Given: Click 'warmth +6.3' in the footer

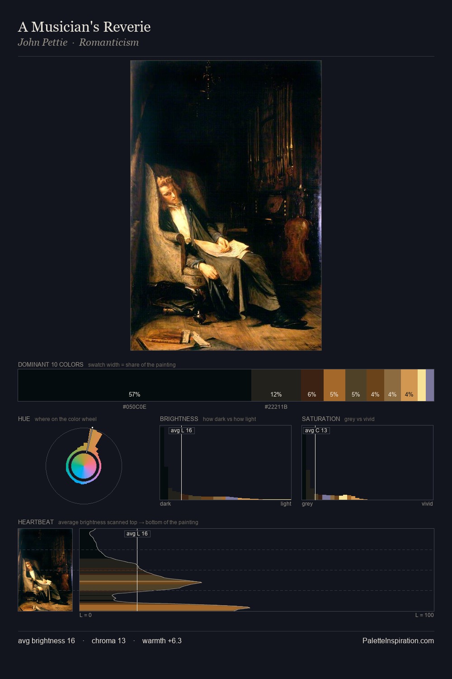Looking at the screenshot, I should tap(162, 641).
